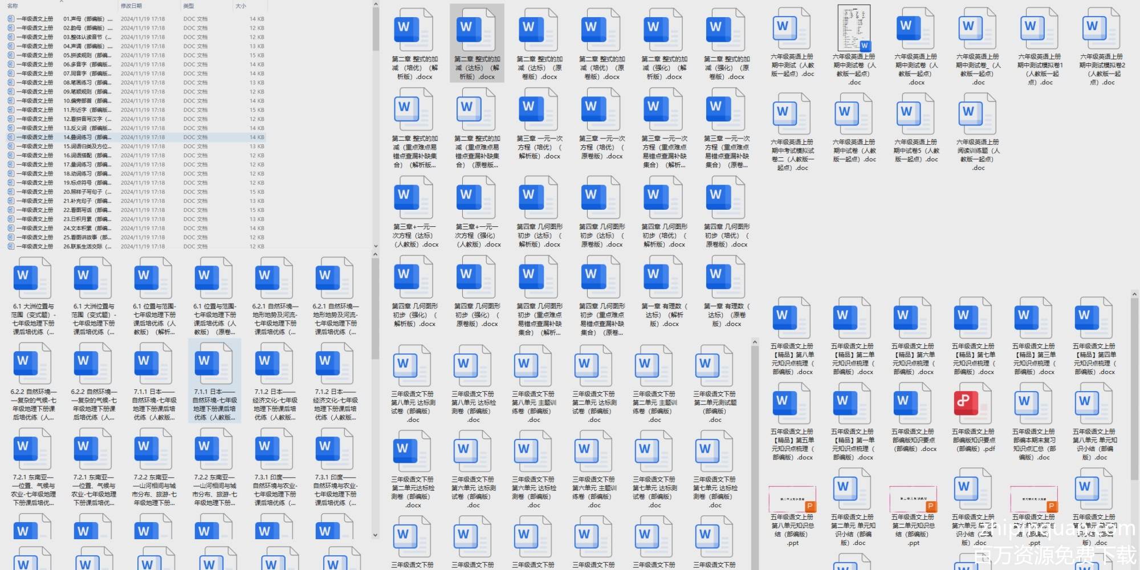Viewport: 1140px width, 570px height.
Task: Select filename 三年级语文下册 第六单元 达标测试卷
Action: click(473, 492)
